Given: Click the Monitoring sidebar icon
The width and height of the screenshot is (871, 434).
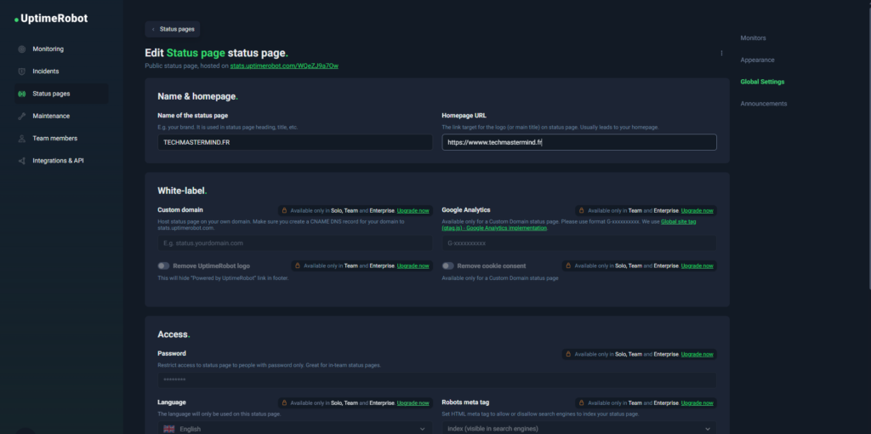Looking at the screenshot, I should pos(21,49).
